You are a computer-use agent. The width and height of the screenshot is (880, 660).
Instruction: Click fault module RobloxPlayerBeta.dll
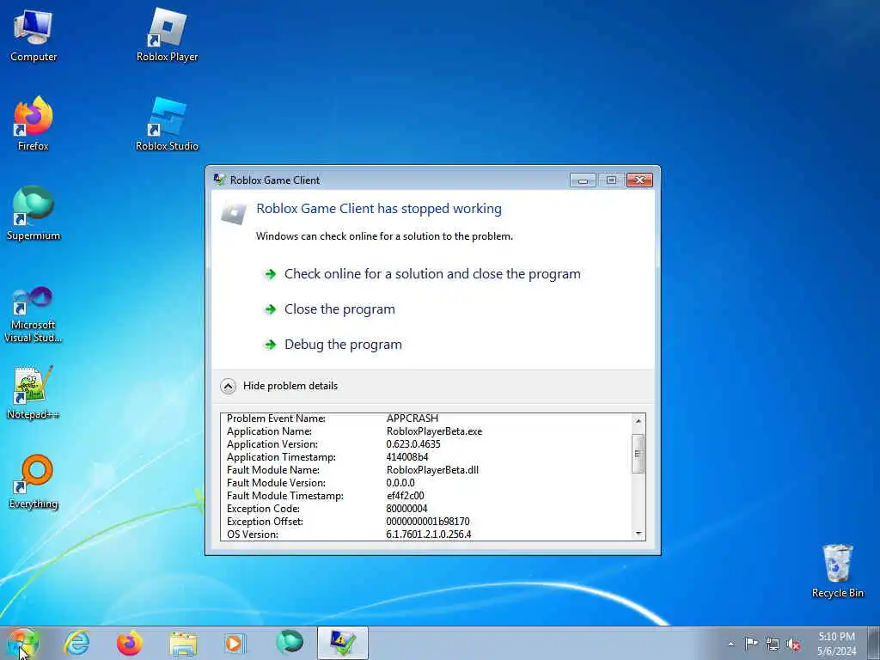click(x=432, y=470)
